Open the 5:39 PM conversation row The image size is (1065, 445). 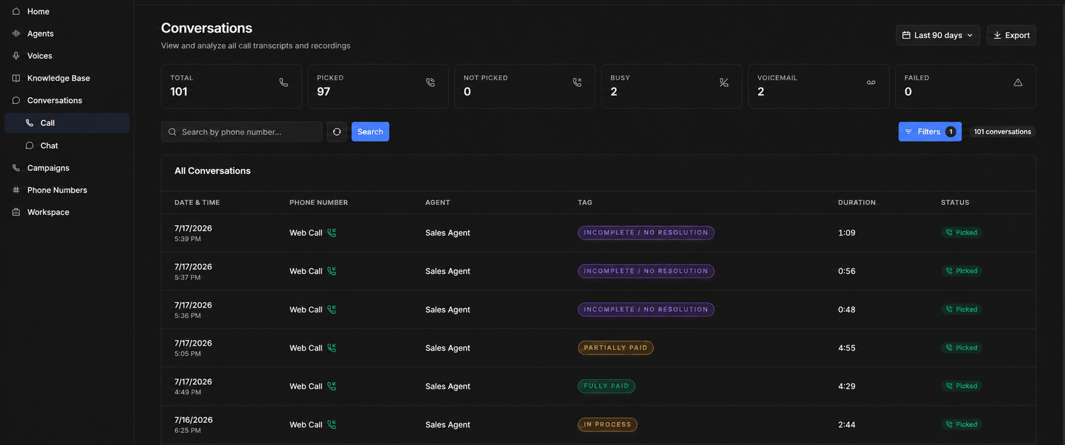[x=598, y=233]
